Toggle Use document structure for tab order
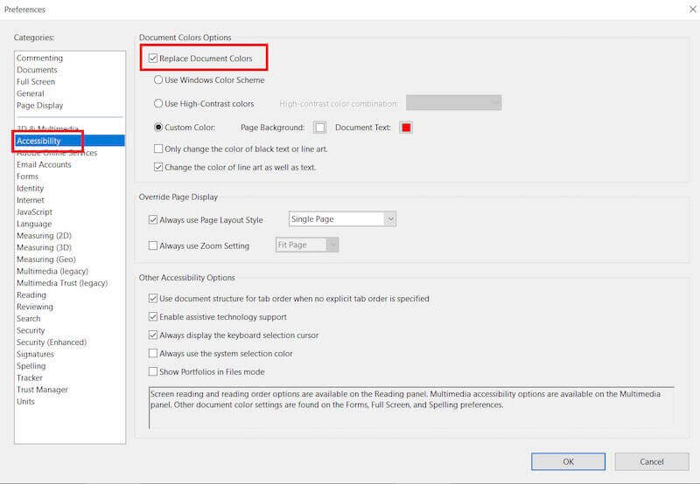700x484 pixels. pos(153,299)
